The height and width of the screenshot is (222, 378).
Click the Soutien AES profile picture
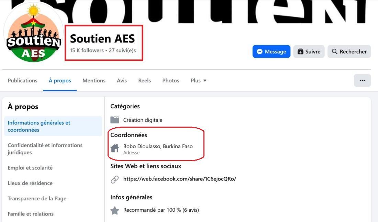coord(33,34)
